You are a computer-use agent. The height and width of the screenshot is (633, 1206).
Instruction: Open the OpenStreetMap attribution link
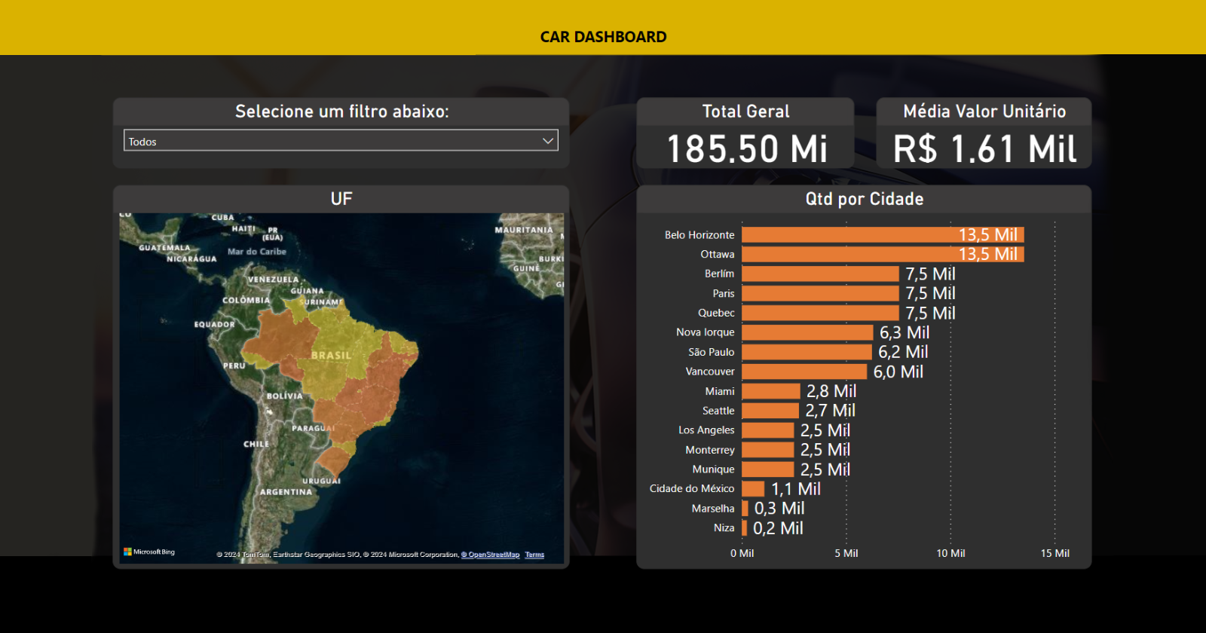(x=491, y=555)
